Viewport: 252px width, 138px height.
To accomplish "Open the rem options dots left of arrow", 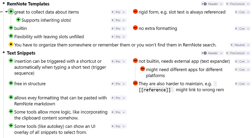I will coord(1,12).
